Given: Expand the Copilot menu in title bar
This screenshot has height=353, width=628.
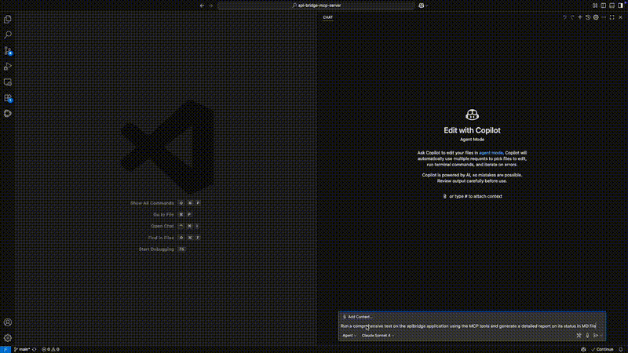Looking at the screenshot, I should point(424,5).
